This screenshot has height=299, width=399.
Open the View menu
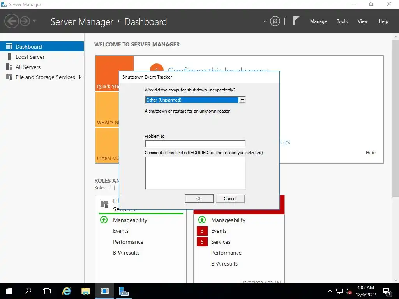coord(363,21)
